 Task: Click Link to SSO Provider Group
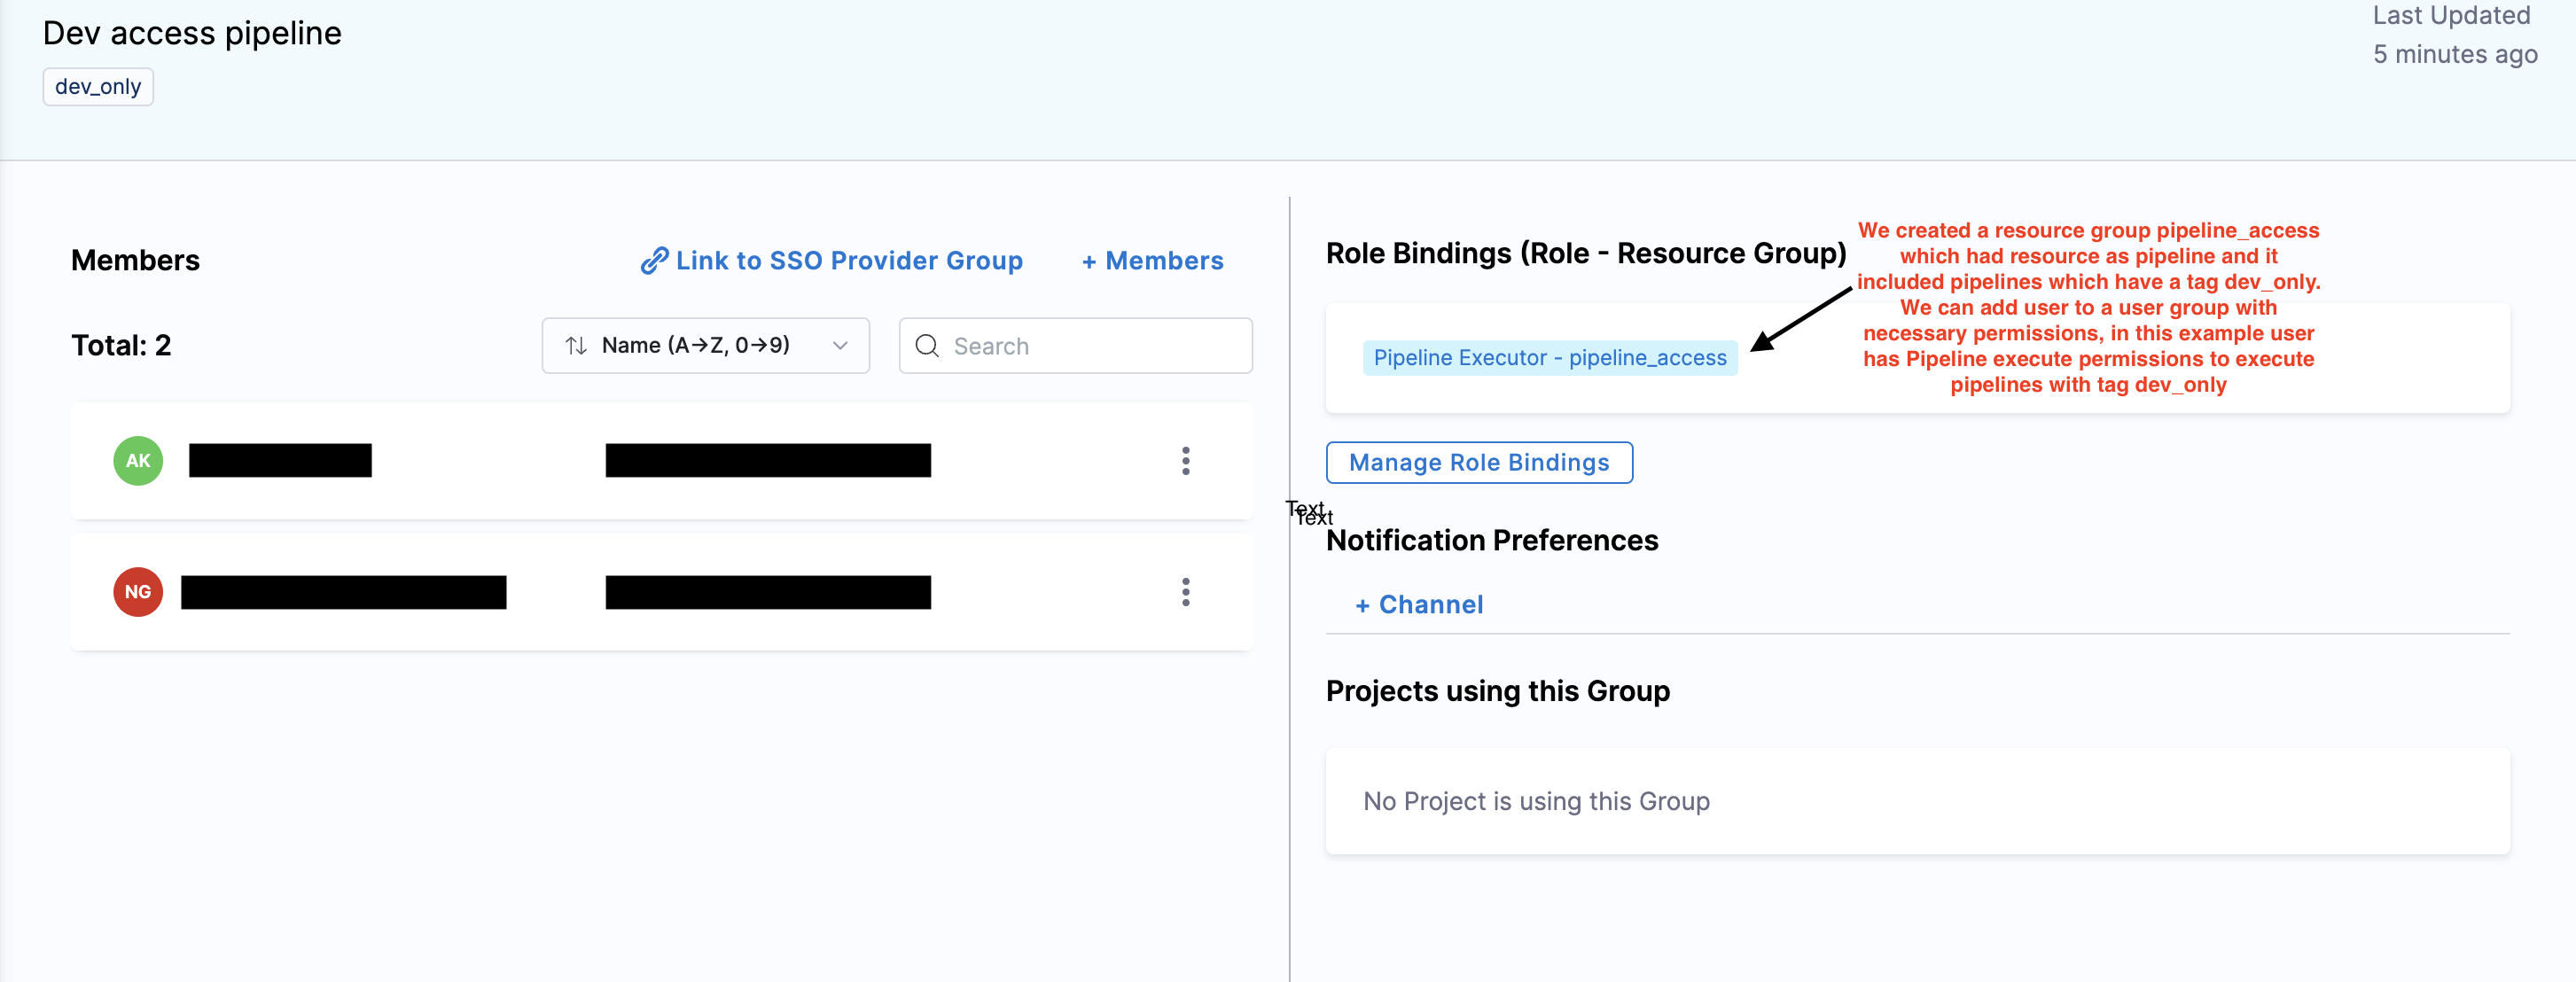point(848,261)
